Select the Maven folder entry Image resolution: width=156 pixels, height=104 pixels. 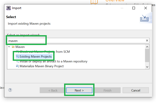(20, 47)
